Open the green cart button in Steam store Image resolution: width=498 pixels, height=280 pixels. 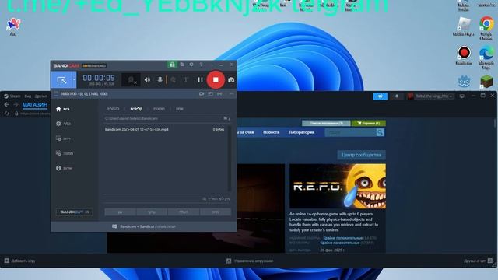click(x=369, y=123)
